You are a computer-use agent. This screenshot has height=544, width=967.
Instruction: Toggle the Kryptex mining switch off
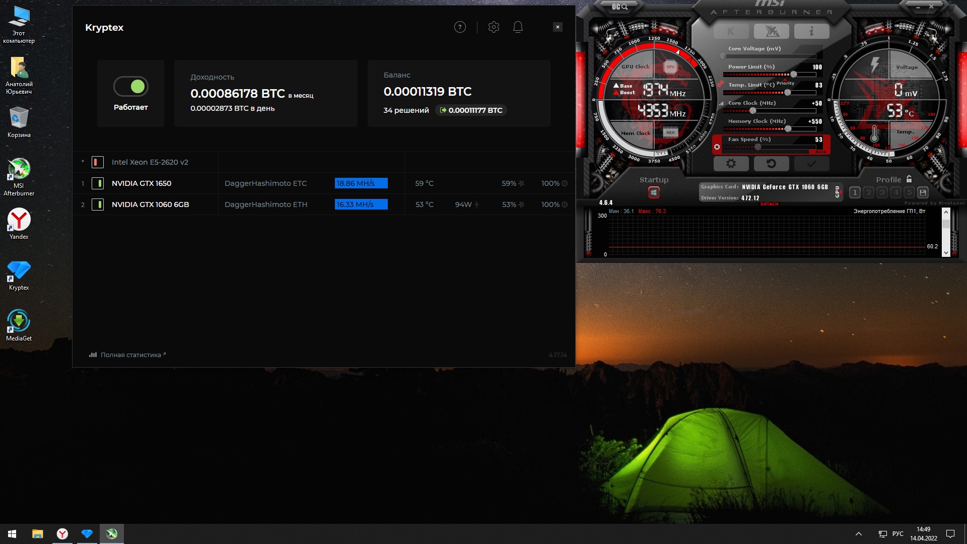point(131,87)
